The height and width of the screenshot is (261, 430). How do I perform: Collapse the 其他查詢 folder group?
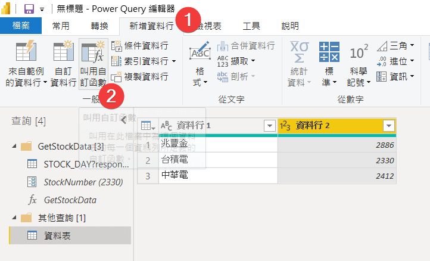pos(14,218)
